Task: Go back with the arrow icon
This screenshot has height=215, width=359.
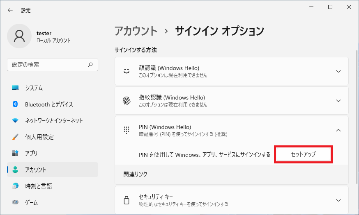Action: click(10, 10)
